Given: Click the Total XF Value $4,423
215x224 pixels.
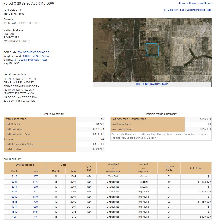Looking at the screenshot, I should coord(100,124).
